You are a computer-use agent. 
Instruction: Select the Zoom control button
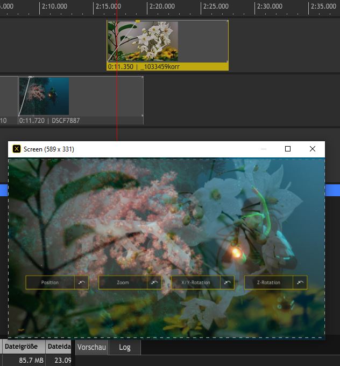coord(123,282)
